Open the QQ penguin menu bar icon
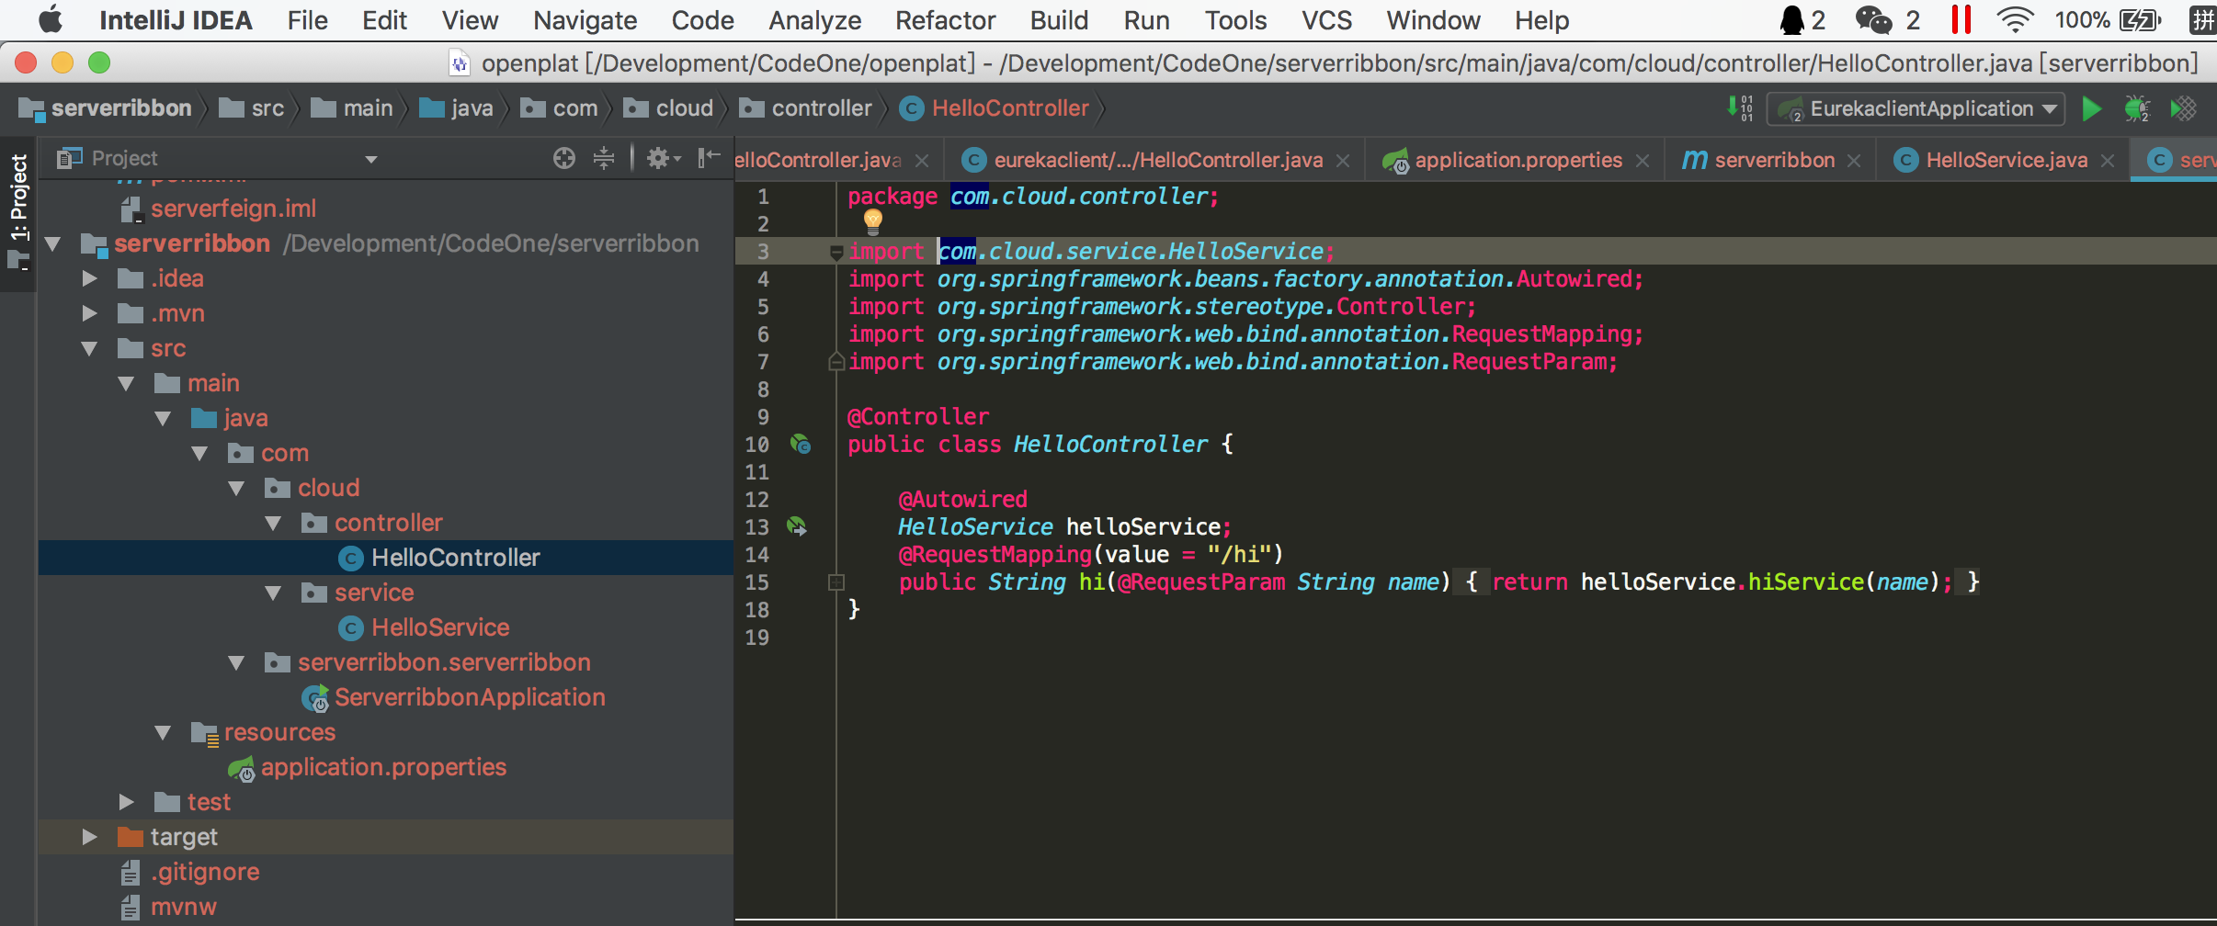Viewport: 2217px width, 926px height. (1791, 20)
